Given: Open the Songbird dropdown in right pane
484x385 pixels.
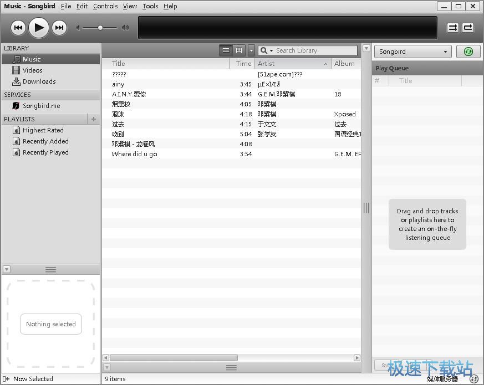Looking at the screenshot, I should 413,52.
